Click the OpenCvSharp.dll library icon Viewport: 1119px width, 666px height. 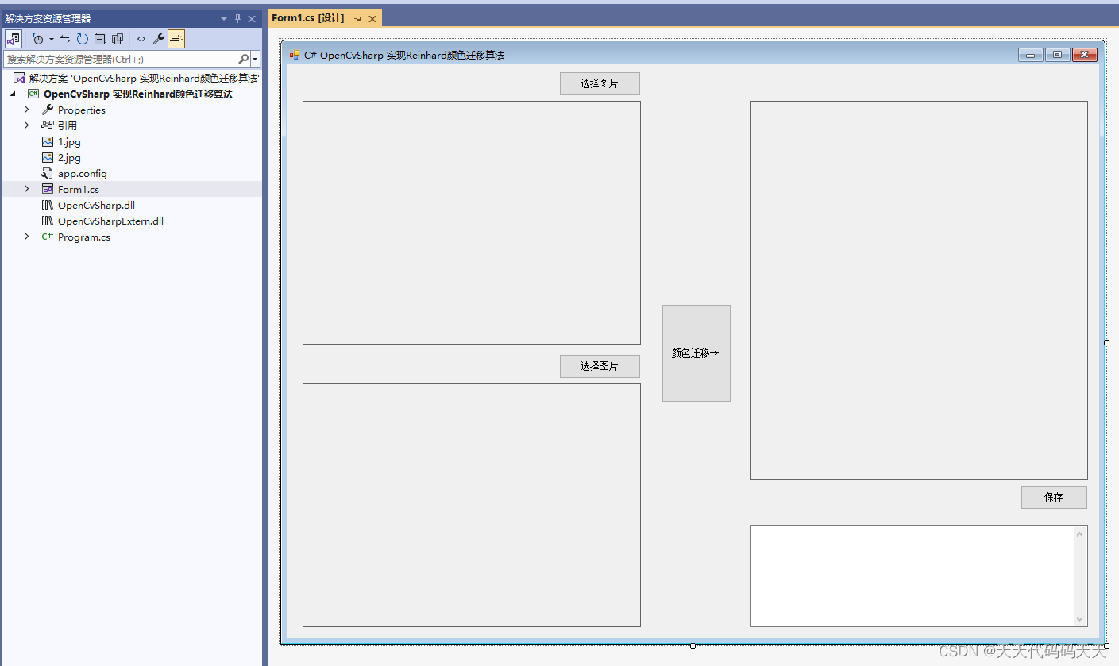(48, 205)
